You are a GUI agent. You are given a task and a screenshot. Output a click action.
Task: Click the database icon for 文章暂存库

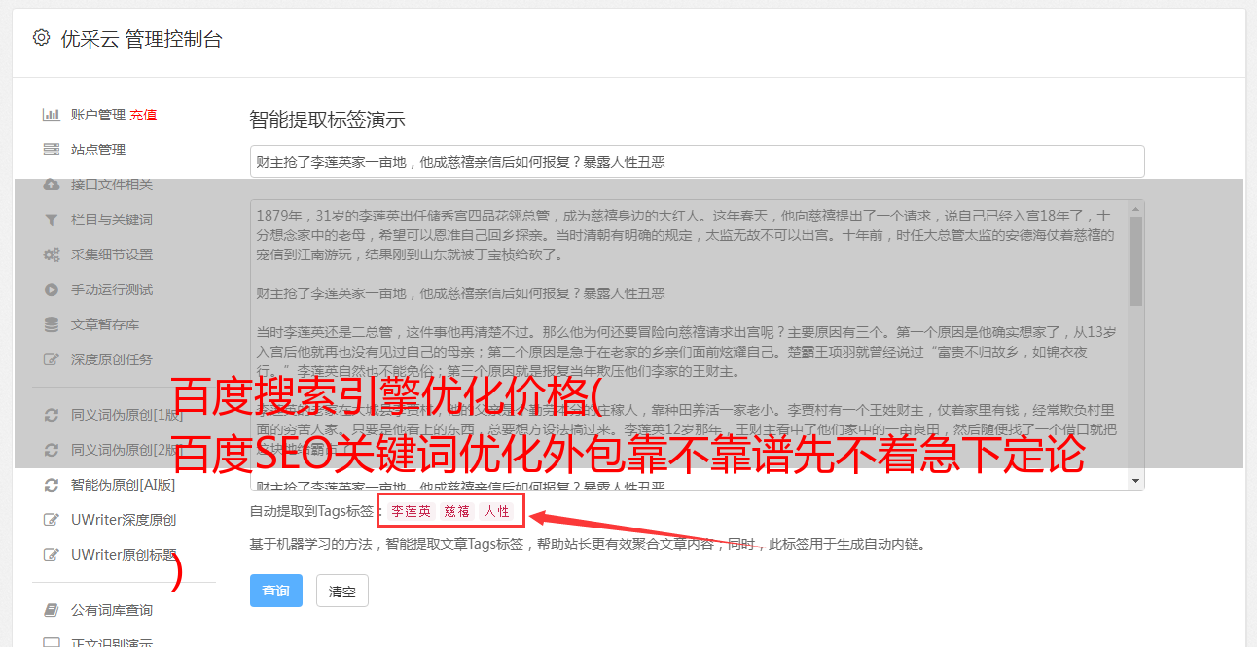point(52,324)
